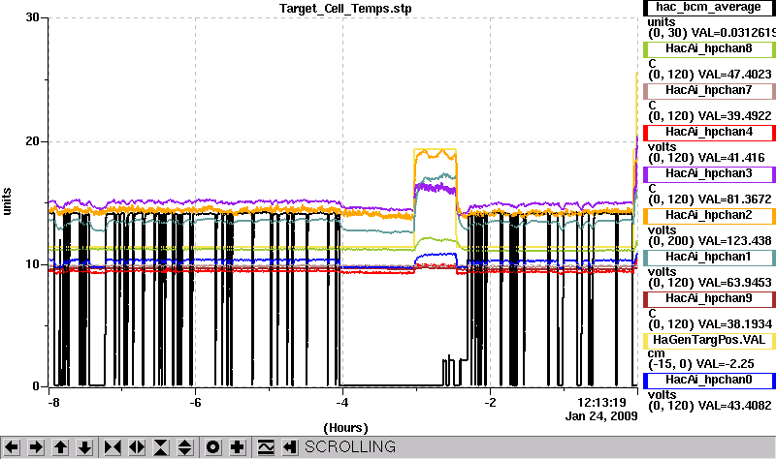Click the units y-axis label
Screen dimensions: 776x459
coord(7,201)
